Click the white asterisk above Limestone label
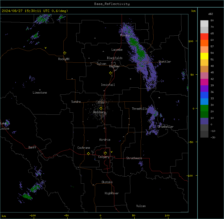The image size is (224, 219). point(40,90)
